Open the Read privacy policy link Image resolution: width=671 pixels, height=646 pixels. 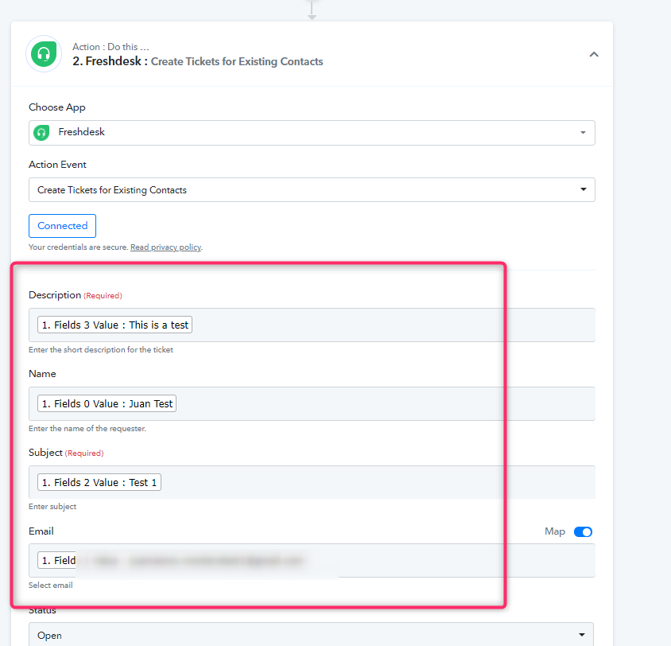pos(165,247)
